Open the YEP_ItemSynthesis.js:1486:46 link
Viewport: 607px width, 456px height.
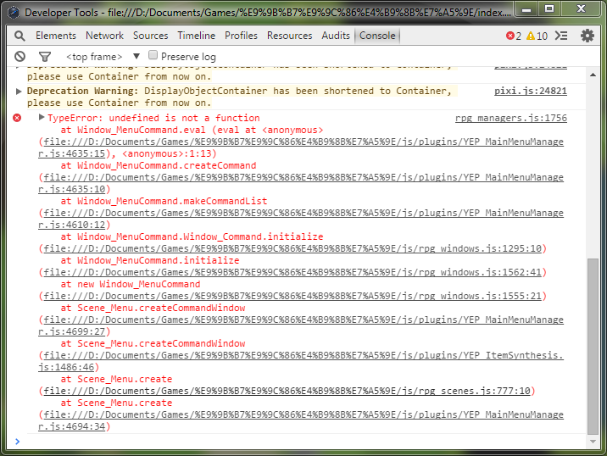coord(301,361)
